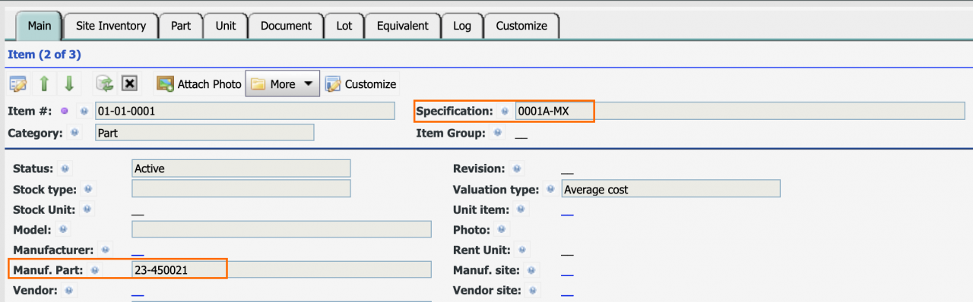The width and height of the screenshot is (973, 302).
Task: Click the Manuf. Part field with 23-450021
Action: pos(281,269)
